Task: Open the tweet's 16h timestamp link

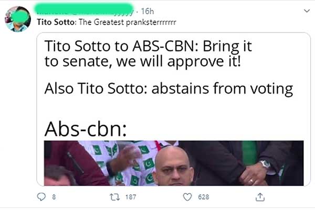Action: point(147,11)
